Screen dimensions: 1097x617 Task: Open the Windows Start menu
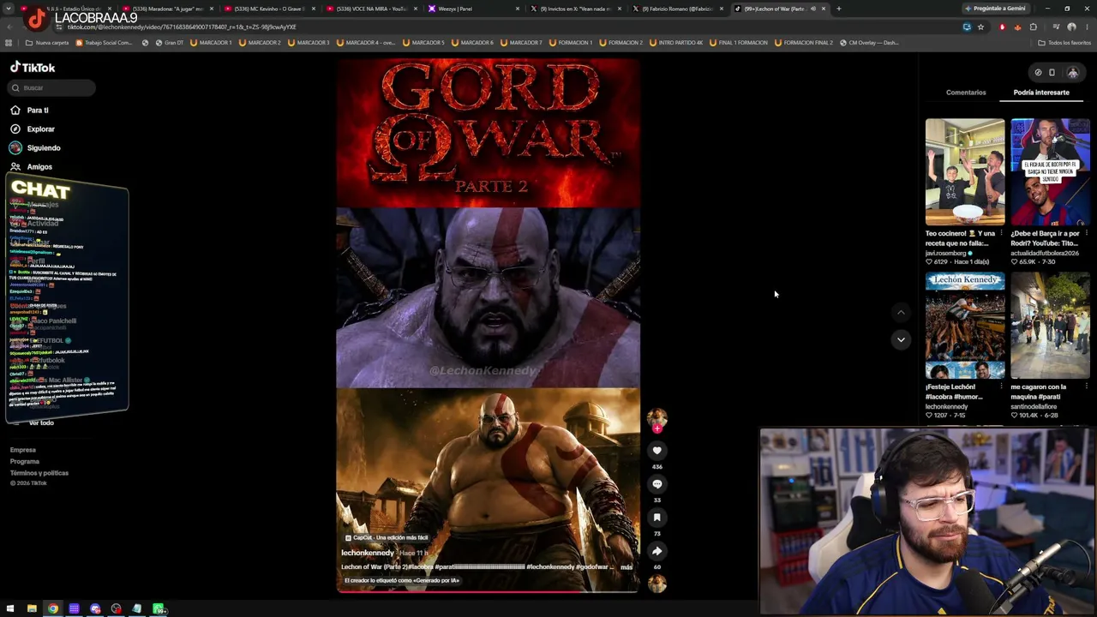[x=9, y=608]
